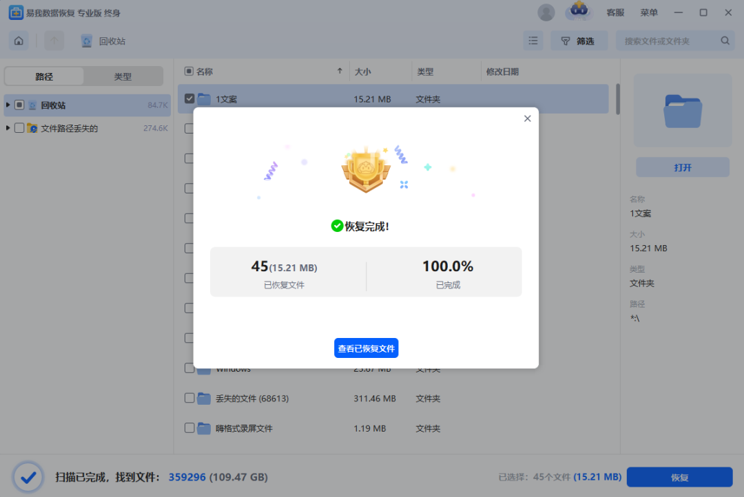The width and height of the screenshot is (744, 497).
Task: Click the 回收站 breadcrumb label
Action: (112, 41)
